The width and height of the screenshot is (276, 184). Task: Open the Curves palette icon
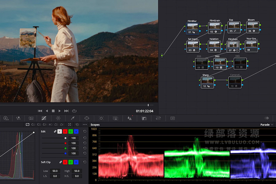pos(44,118)
